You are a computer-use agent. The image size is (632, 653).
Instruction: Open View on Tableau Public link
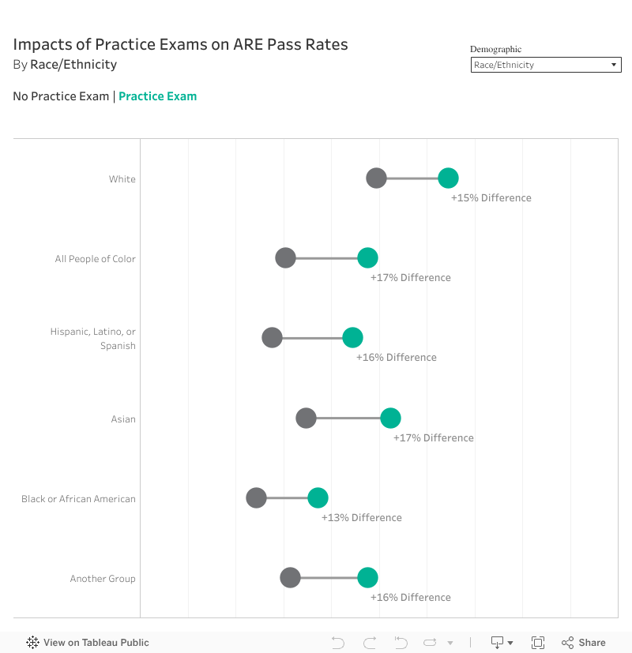click(x=96, y=643)
